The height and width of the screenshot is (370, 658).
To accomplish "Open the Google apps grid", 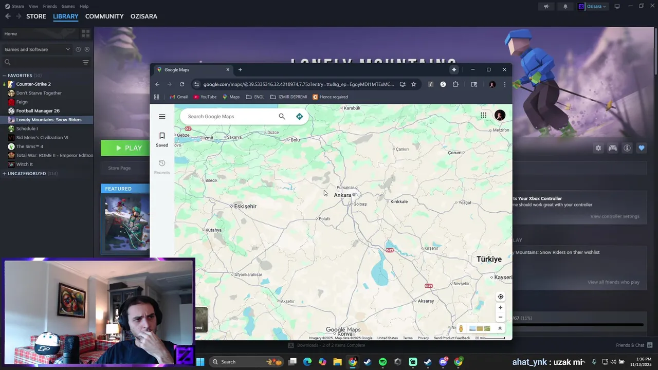I will [483, 115].
